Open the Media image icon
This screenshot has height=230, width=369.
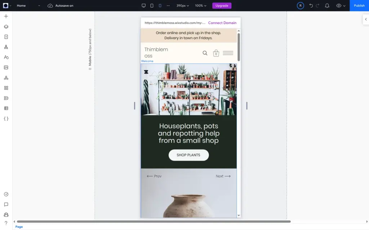[6, 67]
